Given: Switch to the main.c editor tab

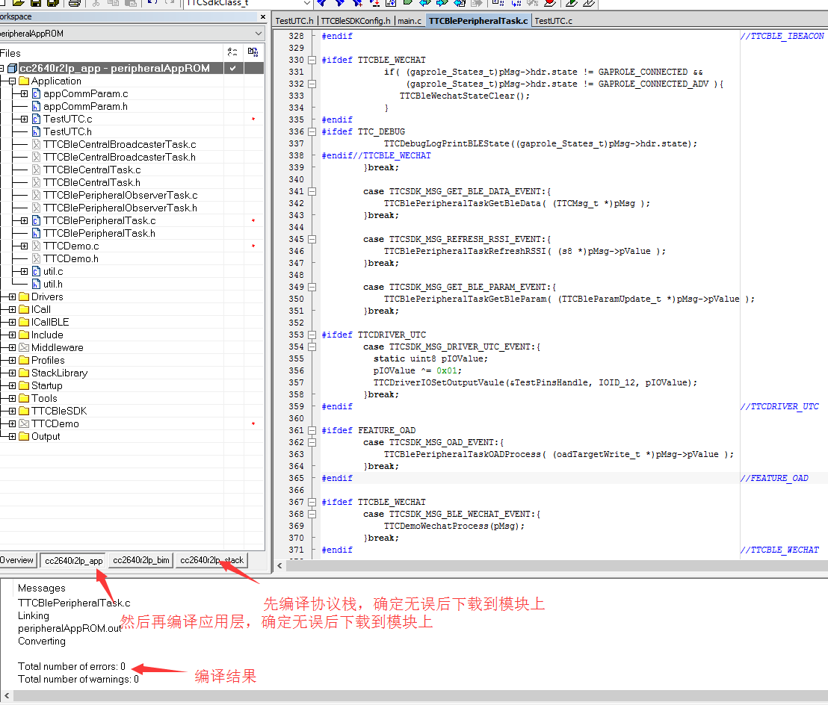Looking at the screenshot, I should [x=410, y=21].
